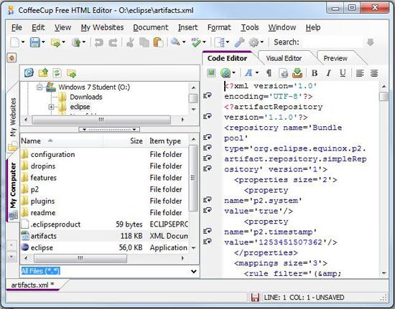Image resolution: width=395 pixels, height=309 pixels.
Task: Click the artifacts.xml document tab
Action: [33, 285]
